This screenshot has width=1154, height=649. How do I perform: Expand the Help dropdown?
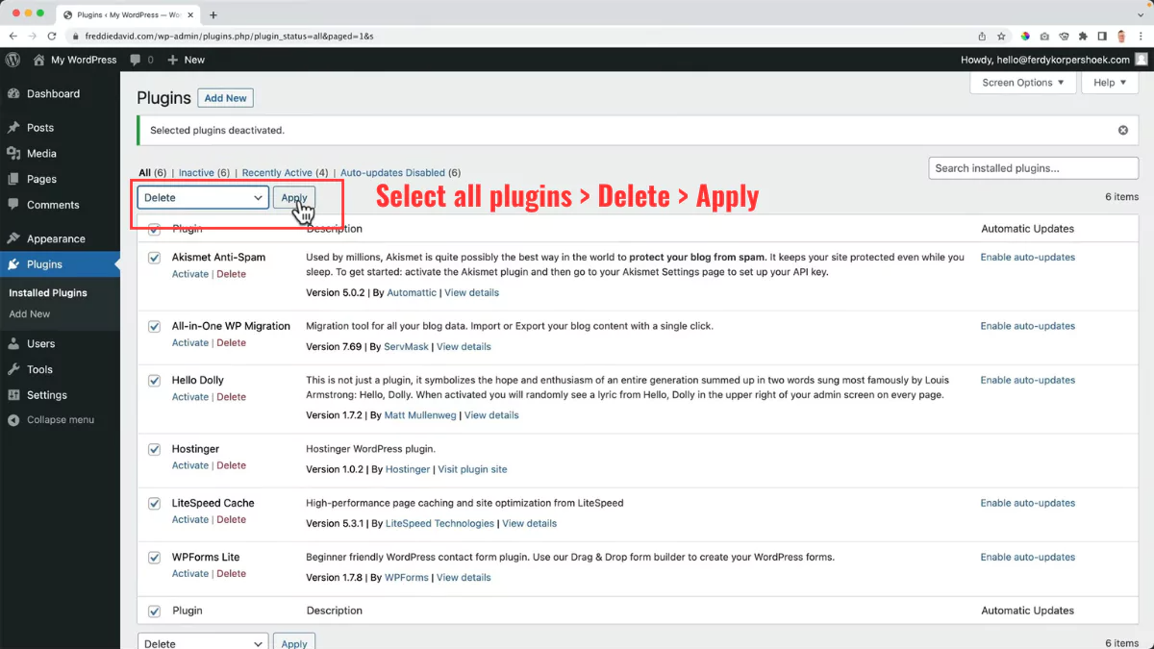1109,83
